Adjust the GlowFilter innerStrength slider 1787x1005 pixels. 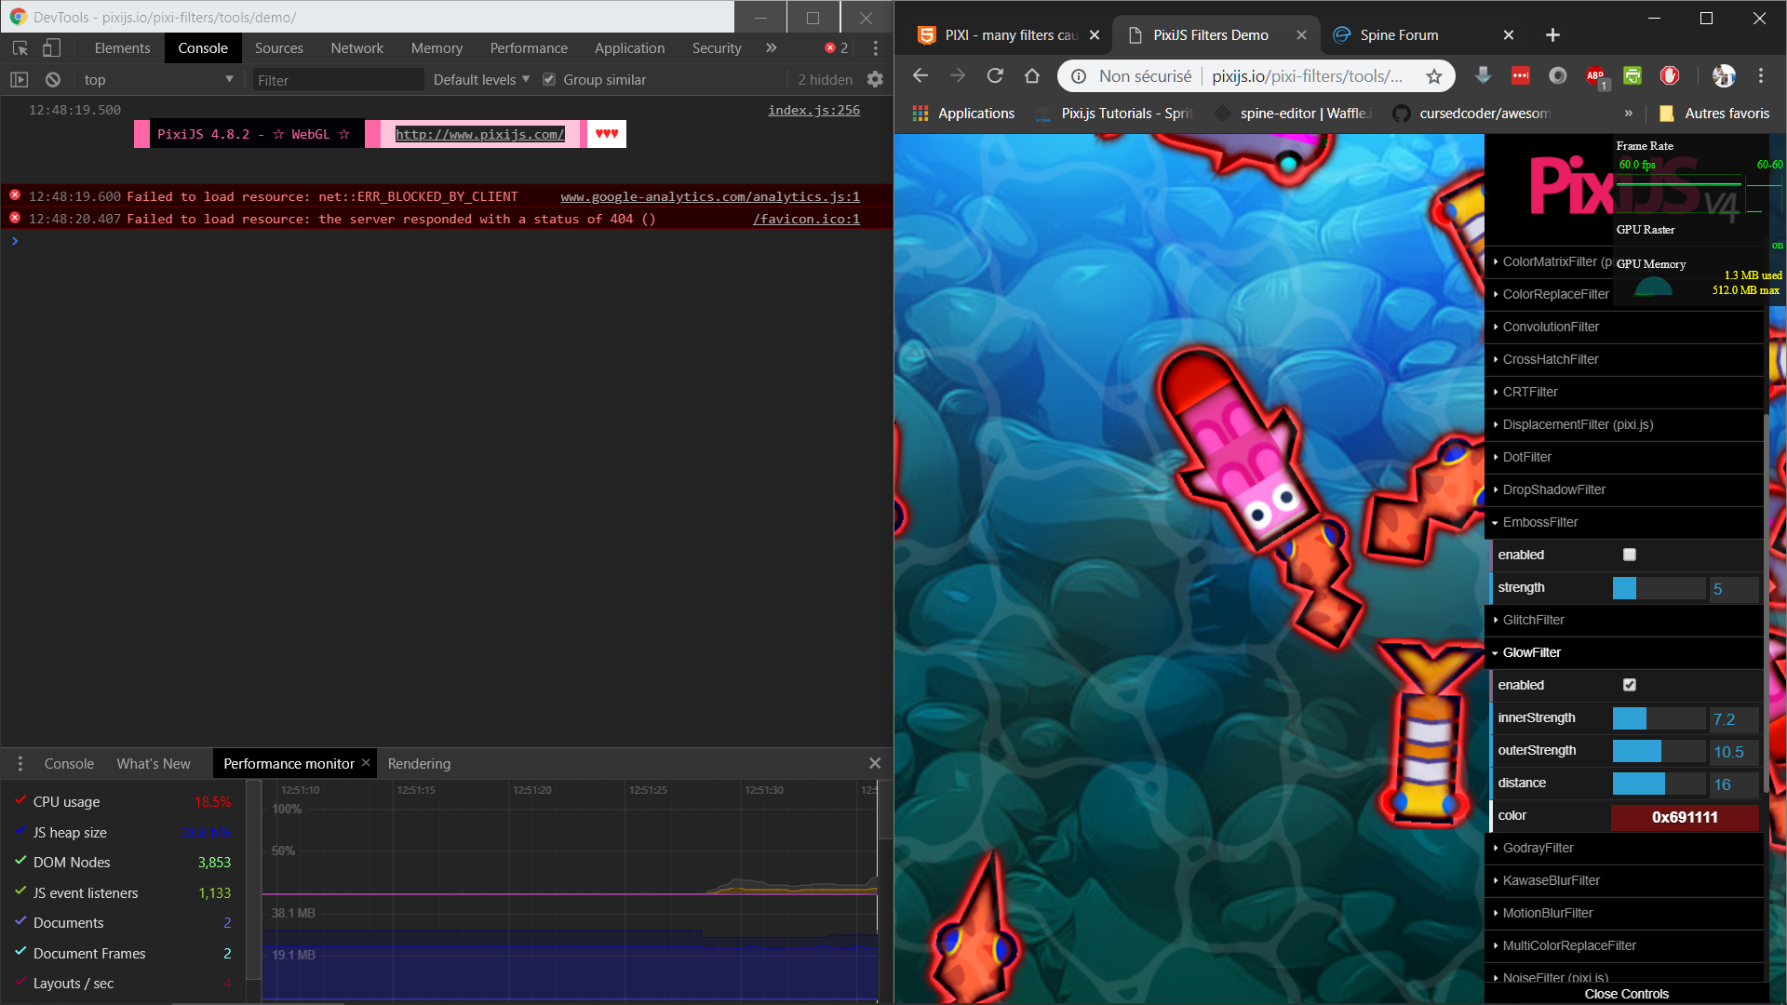1659,718
